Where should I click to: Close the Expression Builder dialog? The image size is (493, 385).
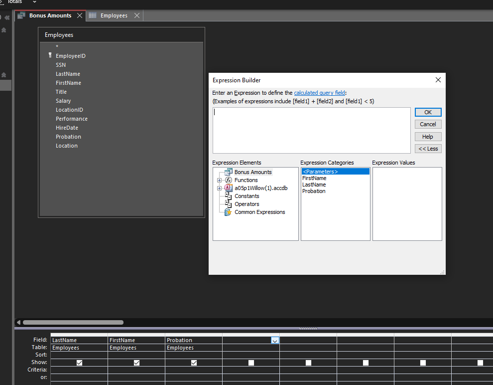tap(438, 80)
